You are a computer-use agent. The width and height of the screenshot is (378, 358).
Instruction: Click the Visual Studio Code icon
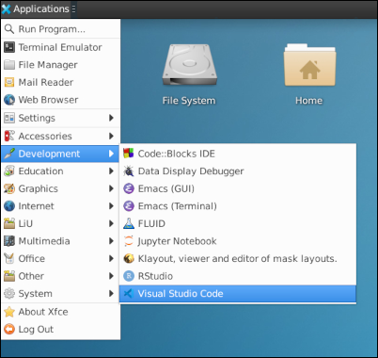coord(129,294)
